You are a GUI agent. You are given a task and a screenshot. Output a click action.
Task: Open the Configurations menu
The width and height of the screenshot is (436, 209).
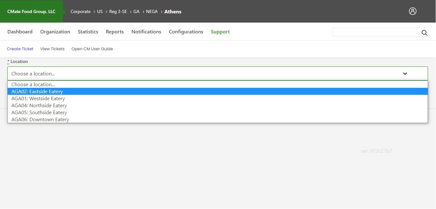[186, 31]
